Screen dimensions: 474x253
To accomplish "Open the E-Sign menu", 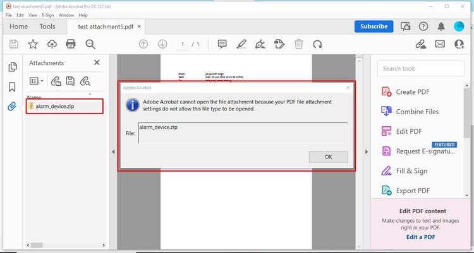I will click(x=48, y=15).
